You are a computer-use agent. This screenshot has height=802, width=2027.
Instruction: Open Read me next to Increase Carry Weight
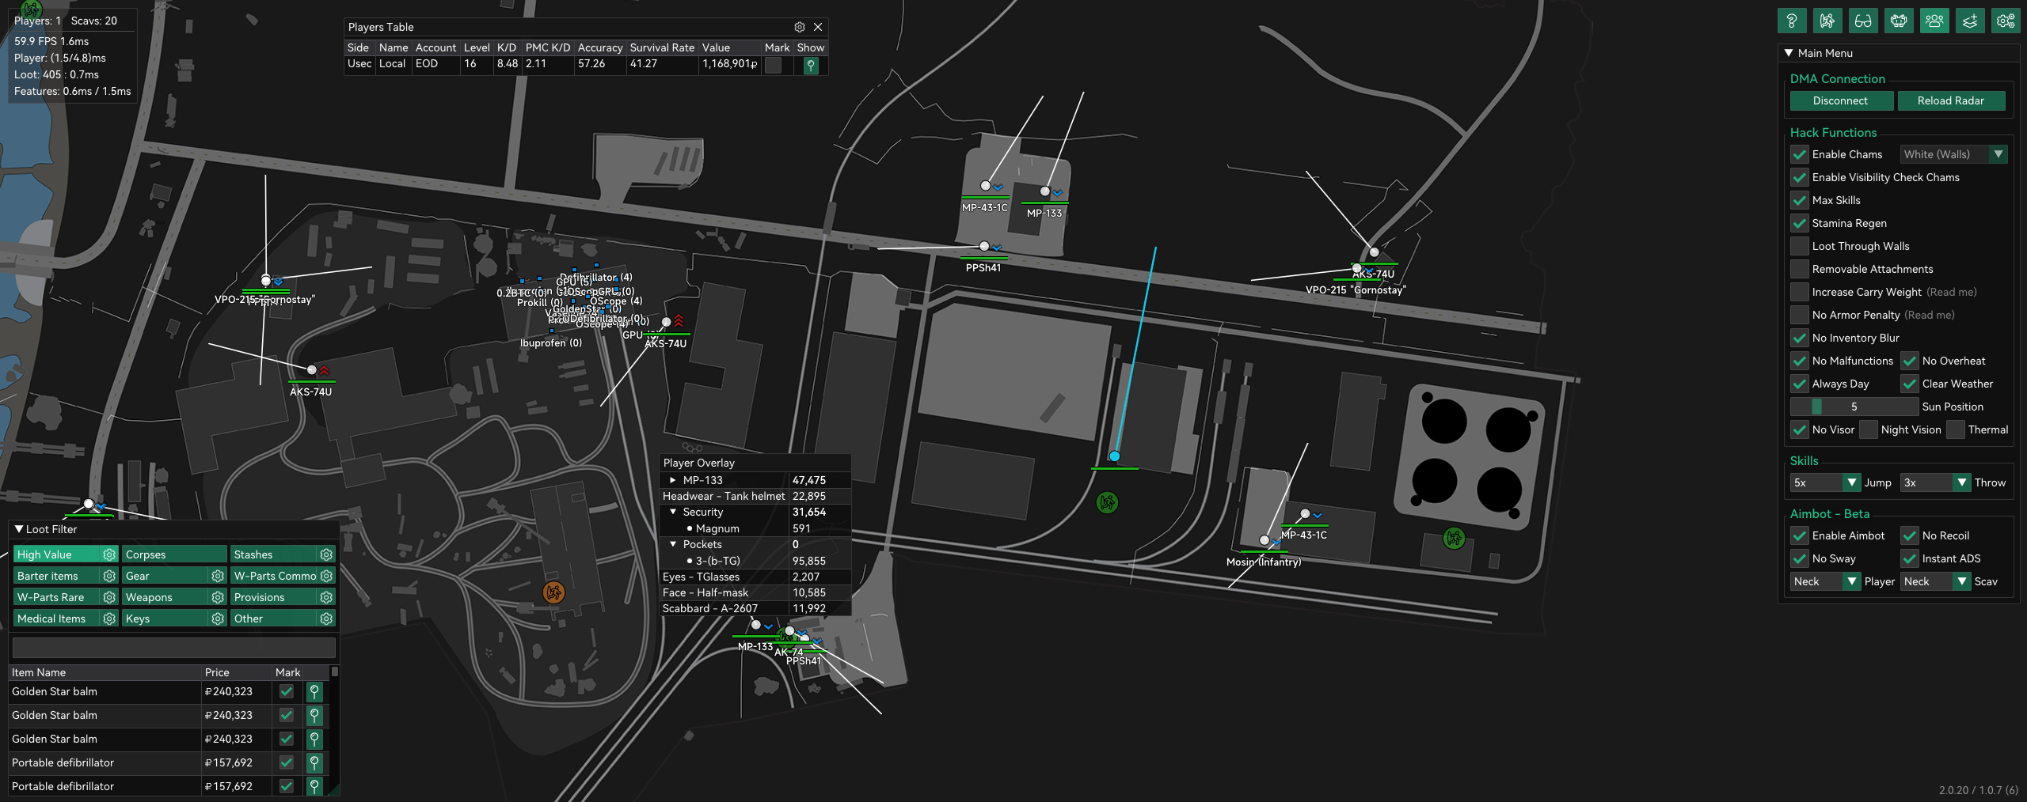pyautogui.click(x=1952, y=292)
